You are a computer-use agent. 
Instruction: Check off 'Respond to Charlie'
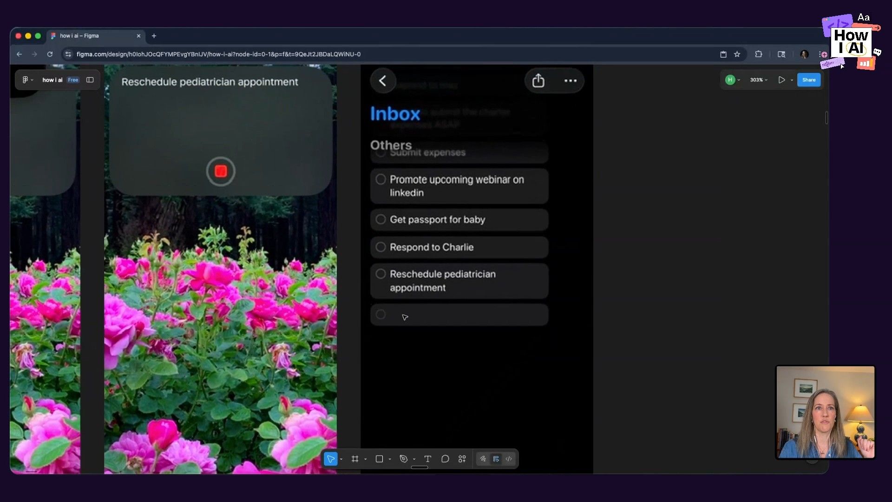[380, 247]
